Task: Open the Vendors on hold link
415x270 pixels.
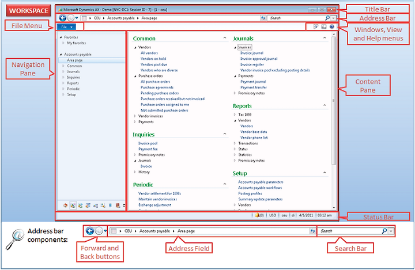Action: [x=153, y=59]
